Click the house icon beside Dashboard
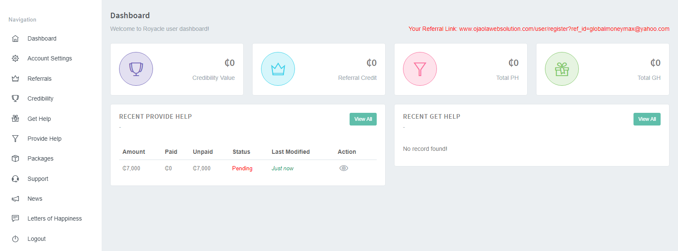Image resolution: width=678 pixels, height=251 pixels. coord(15,38)
